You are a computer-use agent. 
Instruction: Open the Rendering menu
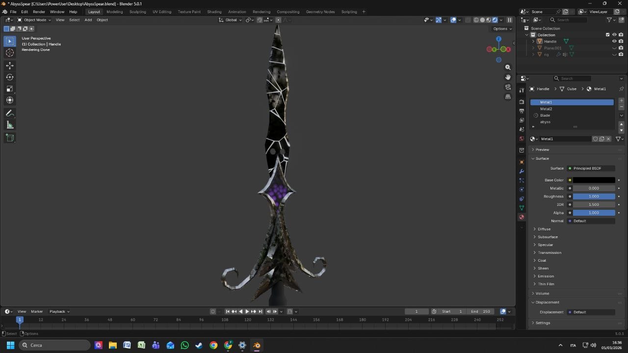(x=262, y=12)
